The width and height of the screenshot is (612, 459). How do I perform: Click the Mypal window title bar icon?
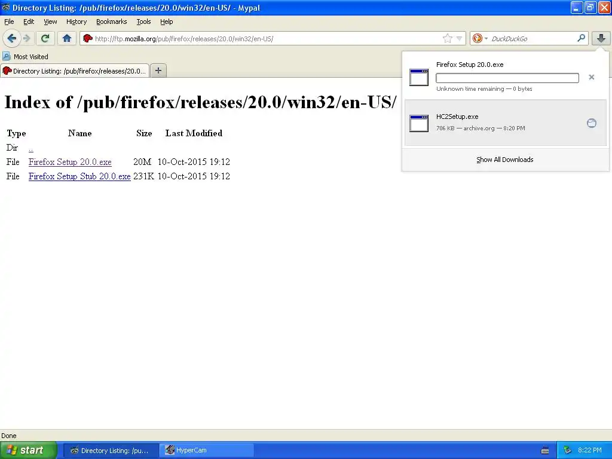tap(6, 7)
